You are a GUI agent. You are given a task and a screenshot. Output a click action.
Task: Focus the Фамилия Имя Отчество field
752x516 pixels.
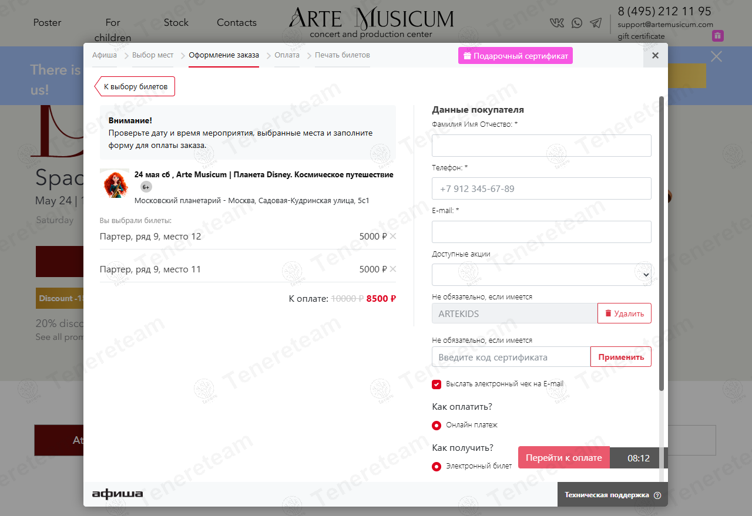point(542,146)
